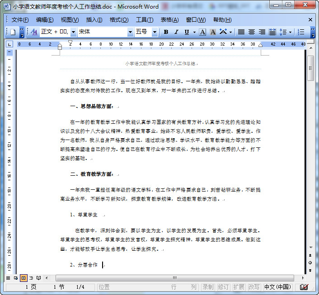
Task: Click the Next Page double-arrow button
Action: click(x=310, y=271)
